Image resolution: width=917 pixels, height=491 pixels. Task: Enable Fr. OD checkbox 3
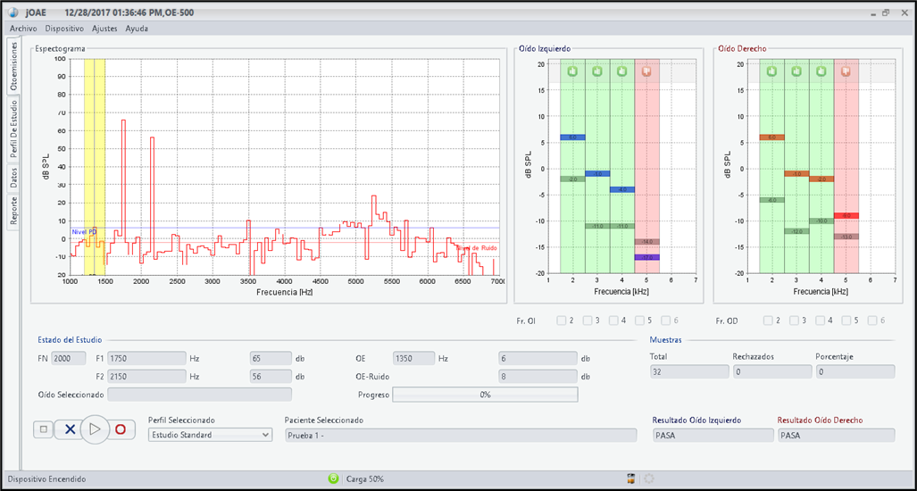pos(794,320)
